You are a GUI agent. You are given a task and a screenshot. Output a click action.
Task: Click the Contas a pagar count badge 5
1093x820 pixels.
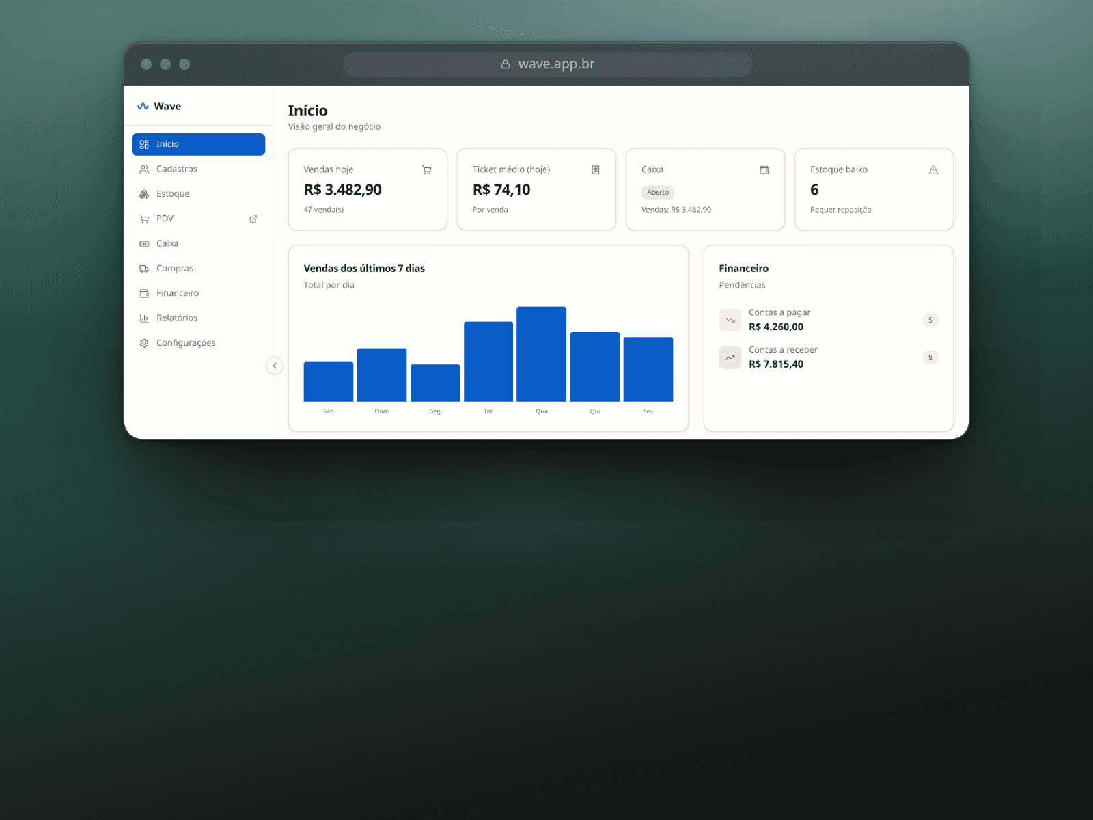pos(930,320)
